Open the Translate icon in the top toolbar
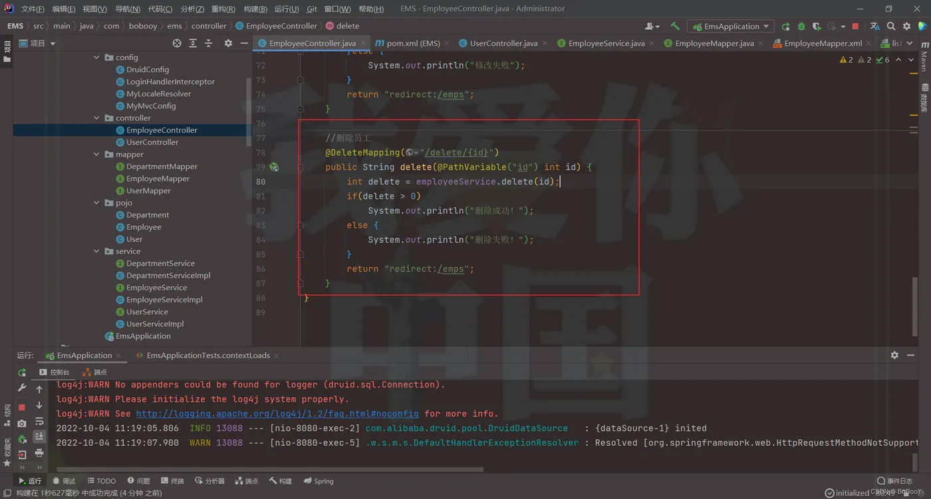The image size is (931, 499). pyautogui.click(x=874, y=27)
